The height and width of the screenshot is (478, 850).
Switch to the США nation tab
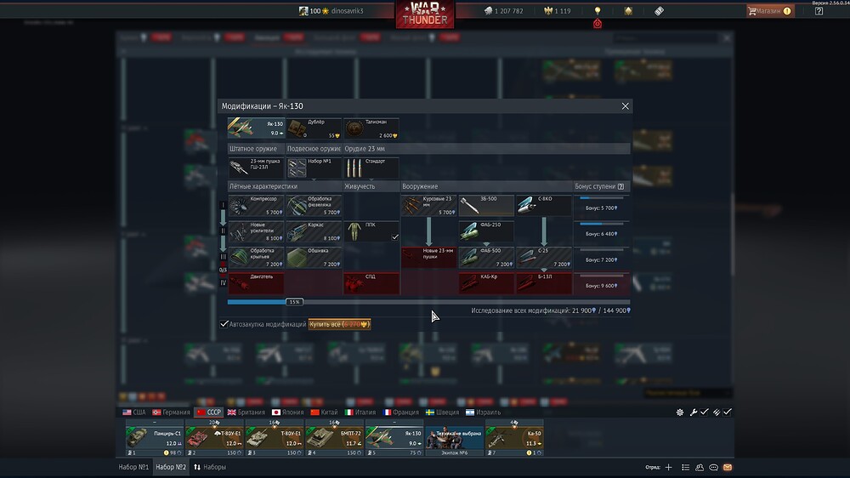pos(134,413)
